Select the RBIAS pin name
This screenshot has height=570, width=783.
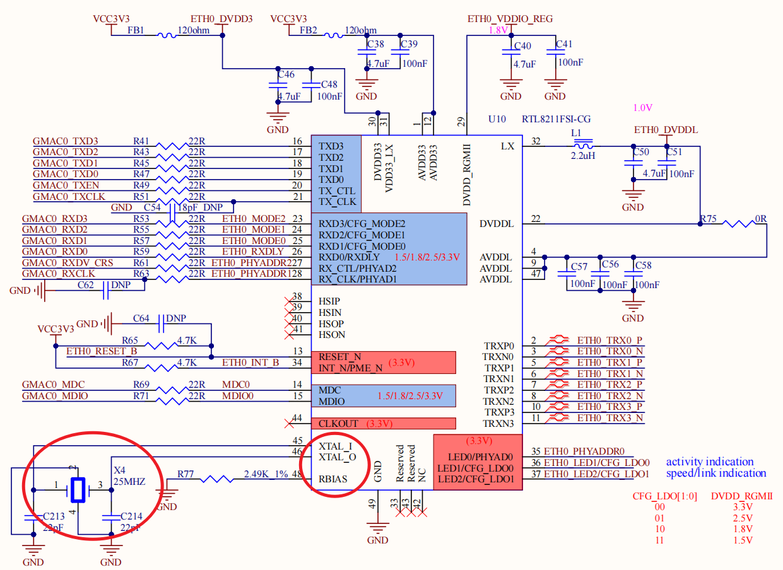point(333,479)
